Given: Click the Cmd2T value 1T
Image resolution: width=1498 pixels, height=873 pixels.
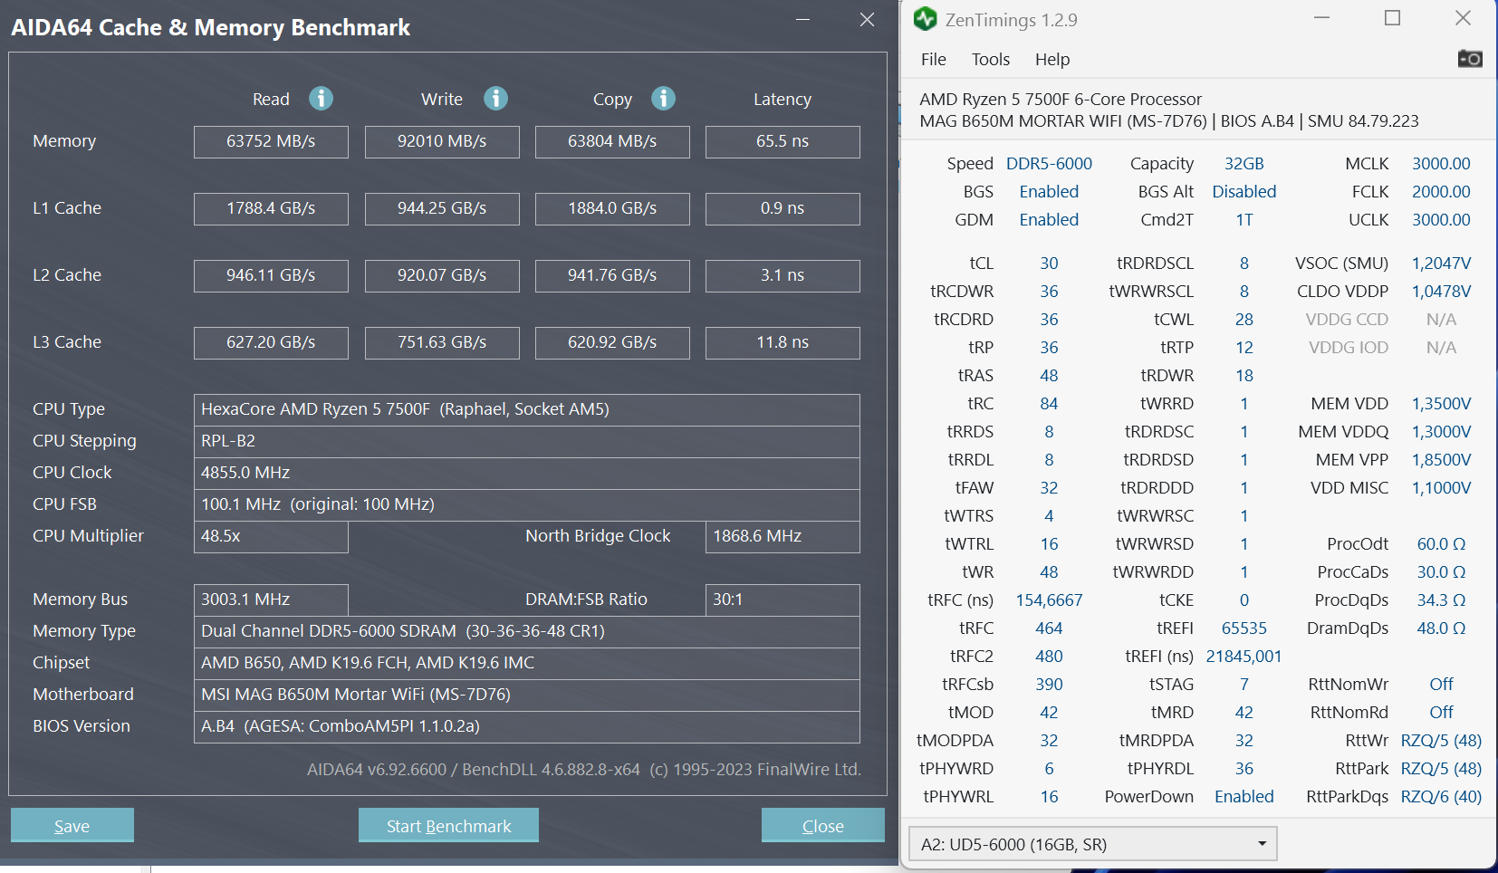Looking at the screenshot, I should click(1244, 220).
